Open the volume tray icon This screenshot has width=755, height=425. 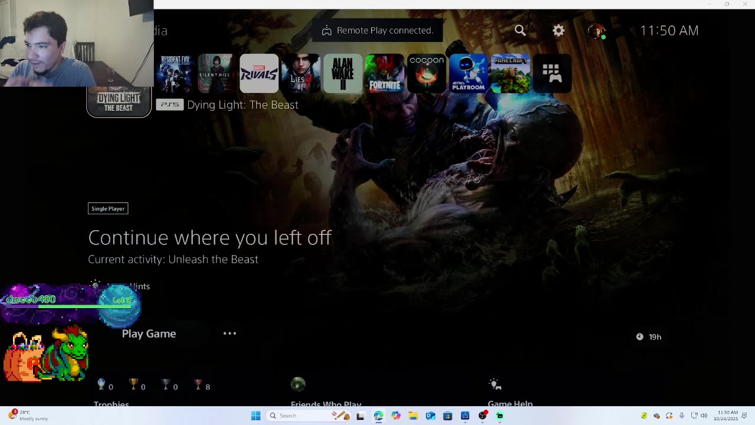tap(704, 416)
